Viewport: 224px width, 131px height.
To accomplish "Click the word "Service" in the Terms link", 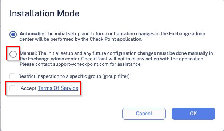I will 69,88.
